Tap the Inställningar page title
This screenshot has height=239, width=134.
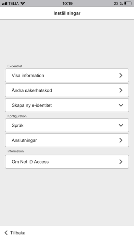pos(67,13)
